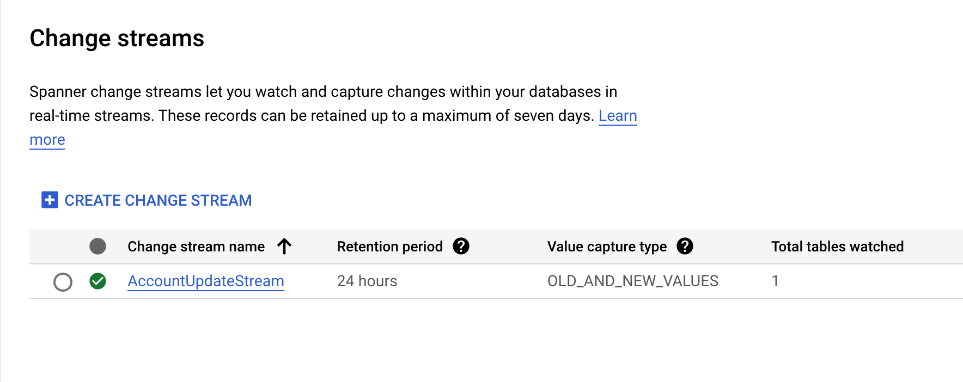The image size is (963, 382).
Task: Click the Value capture type column header
Action: [x=607, y=247]
